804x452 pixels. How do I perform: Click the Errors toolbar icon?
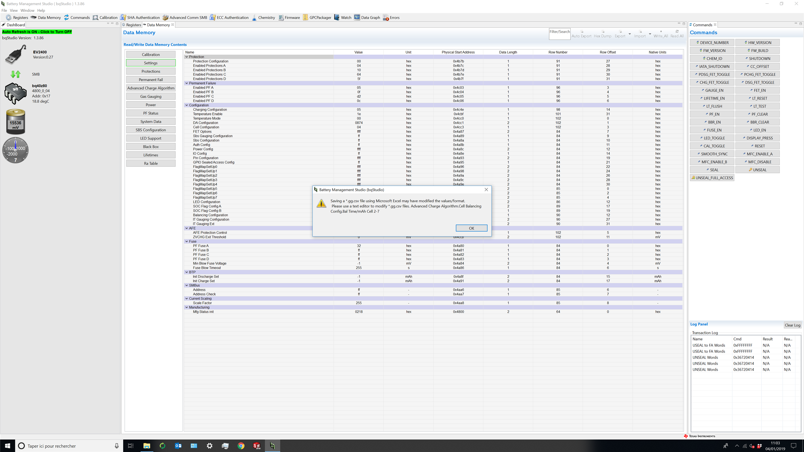click(386, 18)
